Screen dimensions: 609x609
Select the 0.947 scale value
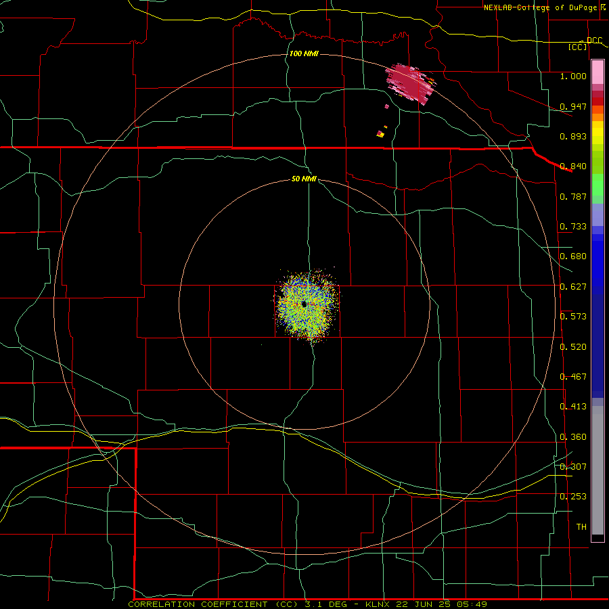click(x=573, y=106)
